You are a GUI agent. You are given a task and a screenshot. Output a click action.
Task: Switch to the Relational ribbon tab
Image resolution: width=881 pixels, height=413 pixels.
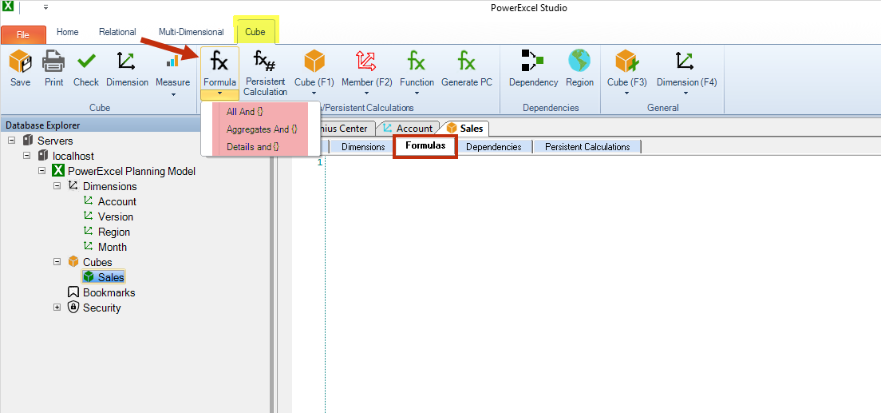tap(117, 32)
